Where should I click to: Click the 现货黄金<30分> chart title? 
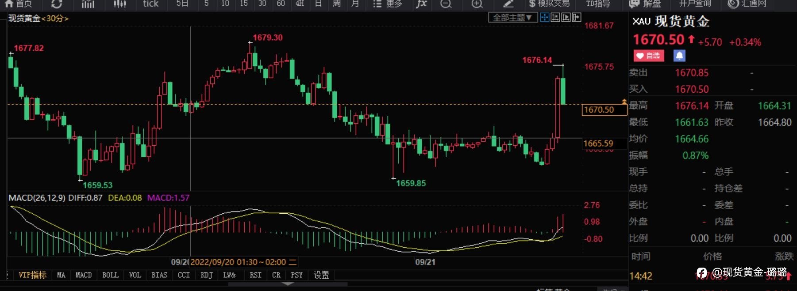coord(39,19)
